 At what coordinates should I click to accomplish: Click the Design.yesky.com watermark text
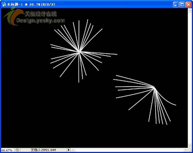(40, 21)
